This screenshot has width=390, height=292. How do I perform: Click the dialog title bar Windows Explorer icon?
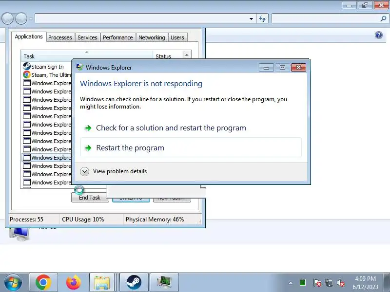coord(79,67)
